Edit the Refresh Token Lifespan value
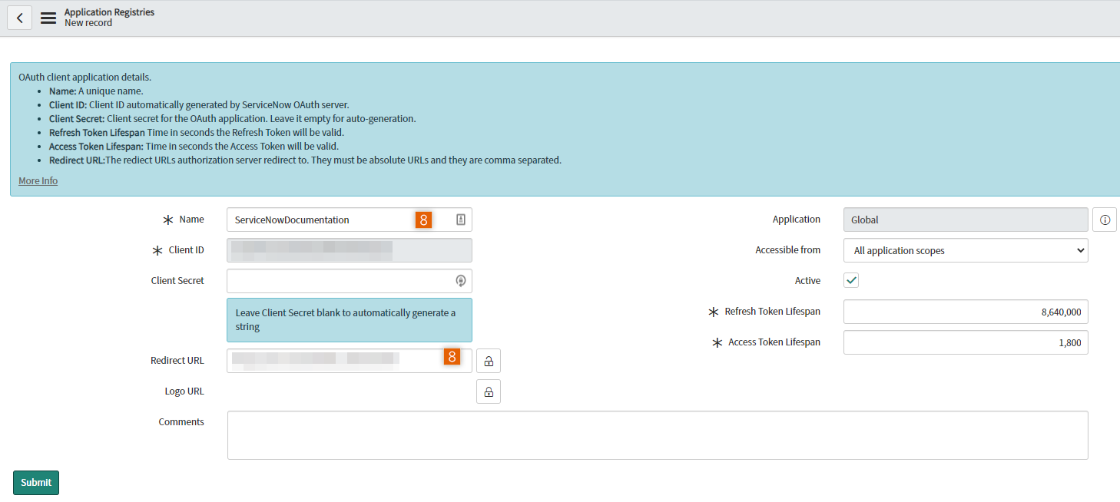Image resolution: width=1120 pixels, height=502 pixels. (966, 312)
